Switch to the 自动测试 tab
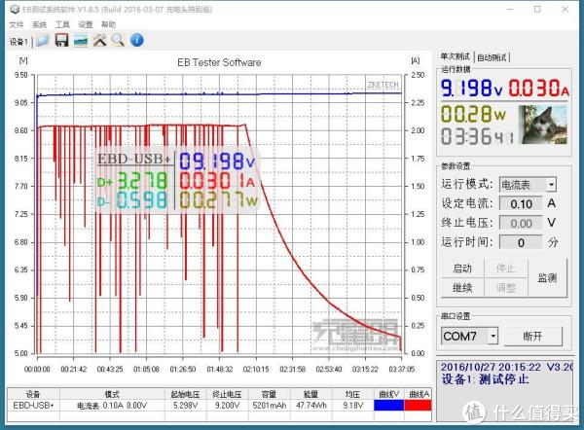The height and width of the screenshot is (430, 584). [x=492, y=57]
